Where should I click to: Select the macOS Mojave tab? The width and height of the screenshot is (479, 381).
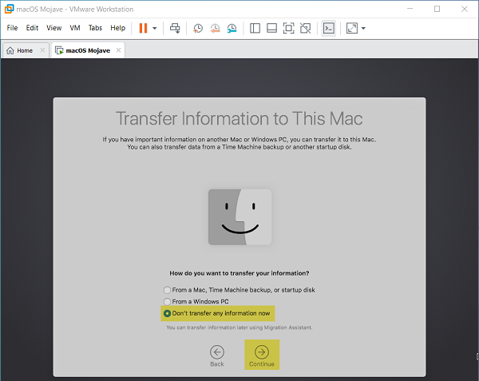point(88,50)
